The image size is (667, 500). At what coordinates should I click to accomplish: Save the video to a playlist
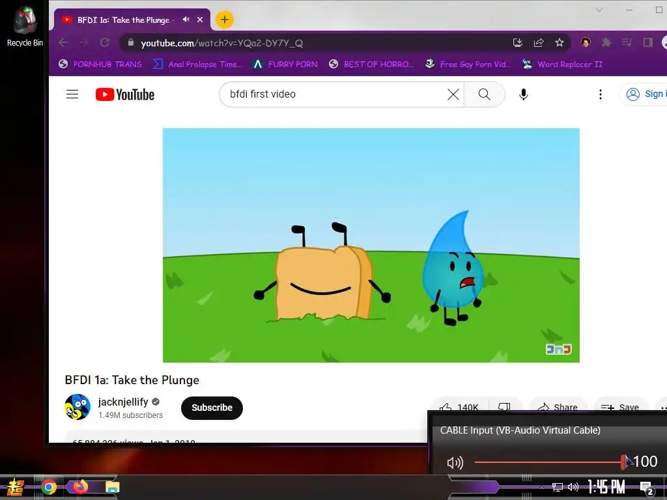click(620, 406)
